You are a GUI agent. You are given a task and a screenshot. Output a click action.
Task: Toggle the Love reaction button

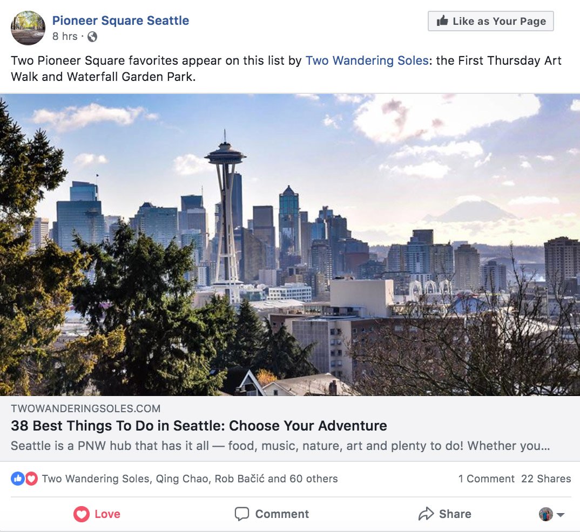coord(97,514)
